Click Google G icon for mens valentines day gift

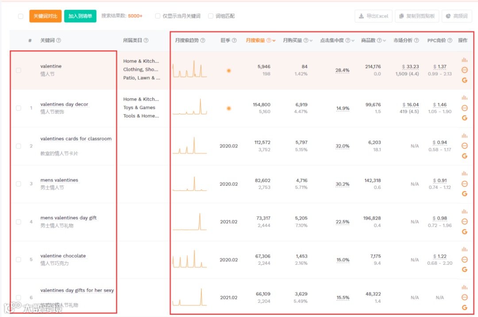[464, 232]
